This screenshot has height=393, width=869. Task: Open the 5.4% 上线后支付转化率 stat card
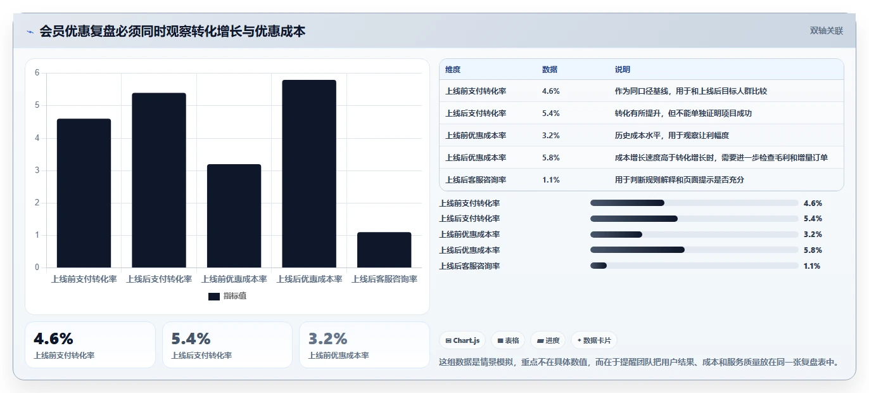pyautogui.click(x=227, y=345)
